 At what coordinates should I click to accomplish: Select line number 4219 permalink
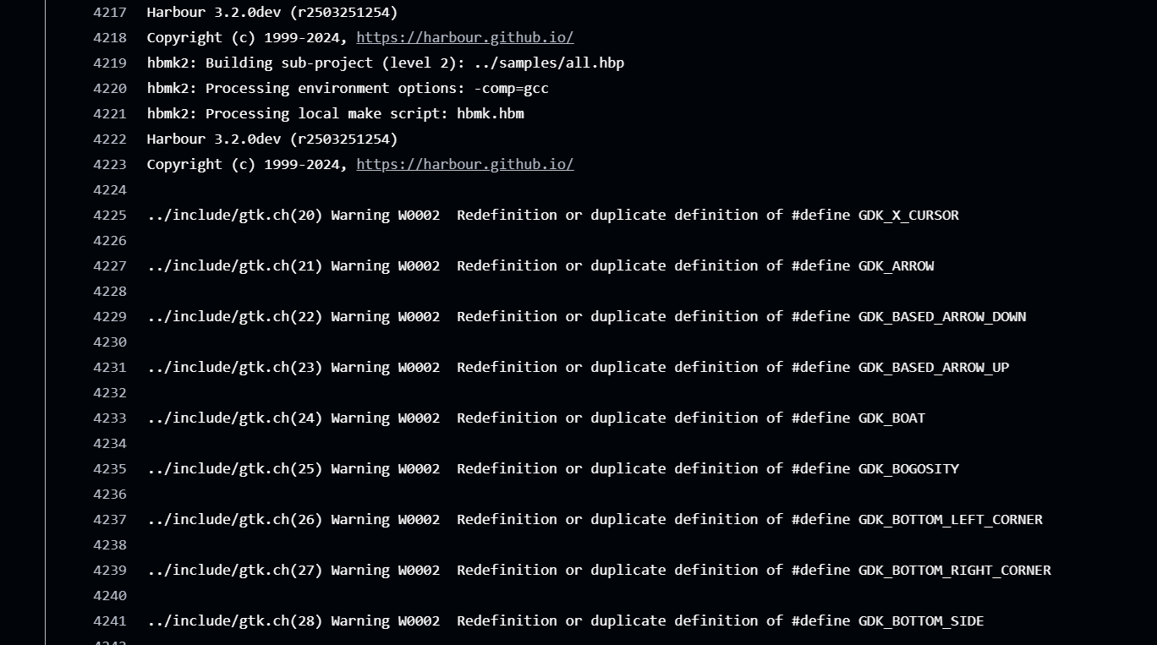pos(110,63)
